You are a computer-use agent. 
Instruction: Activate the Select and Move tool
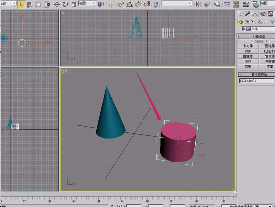(x=57, y=4)
